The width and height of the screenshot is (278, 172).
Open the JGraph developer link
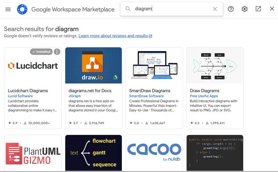(75, 96)
